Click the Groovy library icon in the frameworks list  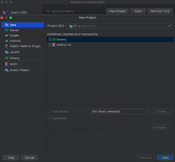point(54,40)
